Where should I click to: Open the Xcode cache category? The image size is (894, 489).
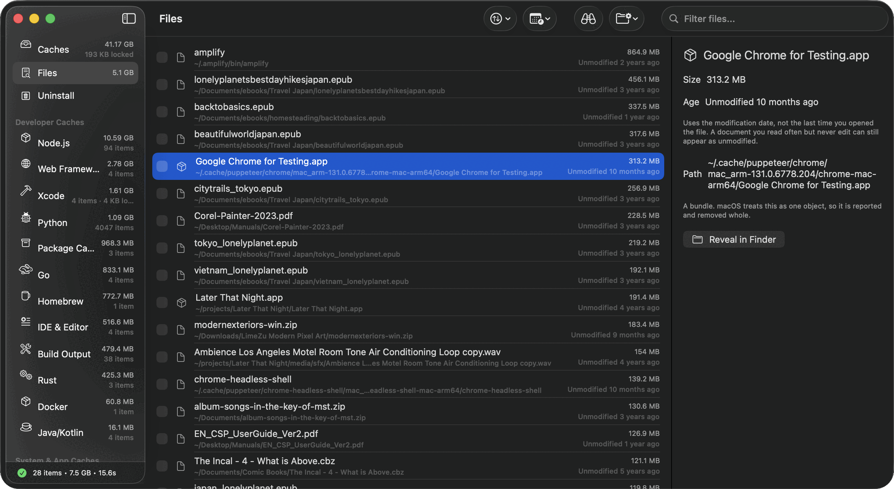75,196
